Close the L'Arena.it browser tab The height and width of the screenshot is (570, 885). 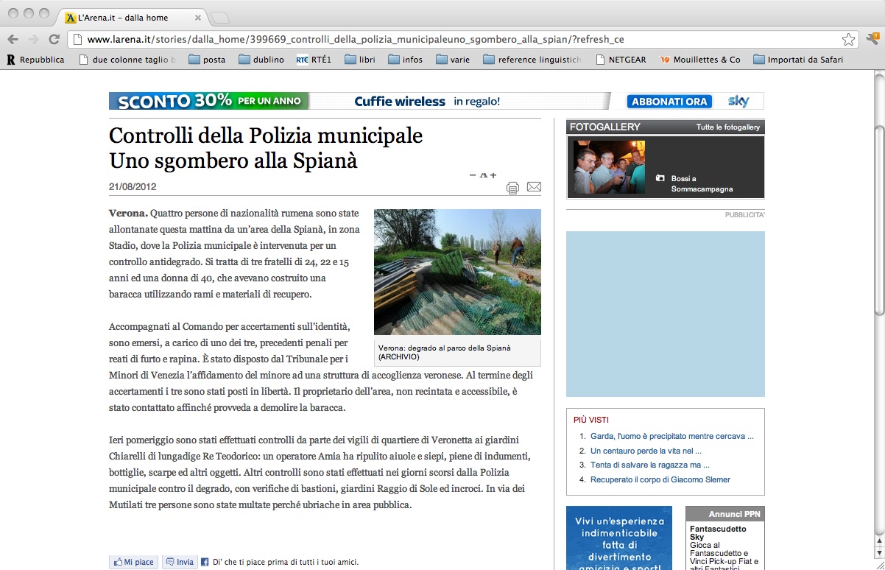click(199, 18)
